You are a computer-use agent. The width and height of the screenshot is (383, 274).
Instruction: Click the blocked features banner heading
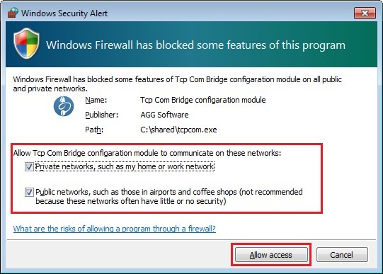pos(195,45)
